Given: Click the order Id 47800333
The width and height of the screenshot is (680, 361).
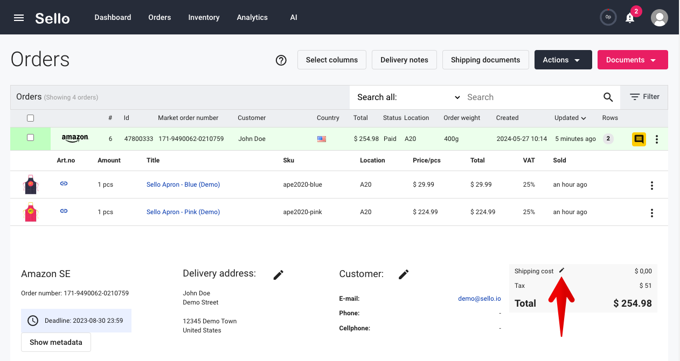Looking at the screenshot, I should (x=138, y=139).
